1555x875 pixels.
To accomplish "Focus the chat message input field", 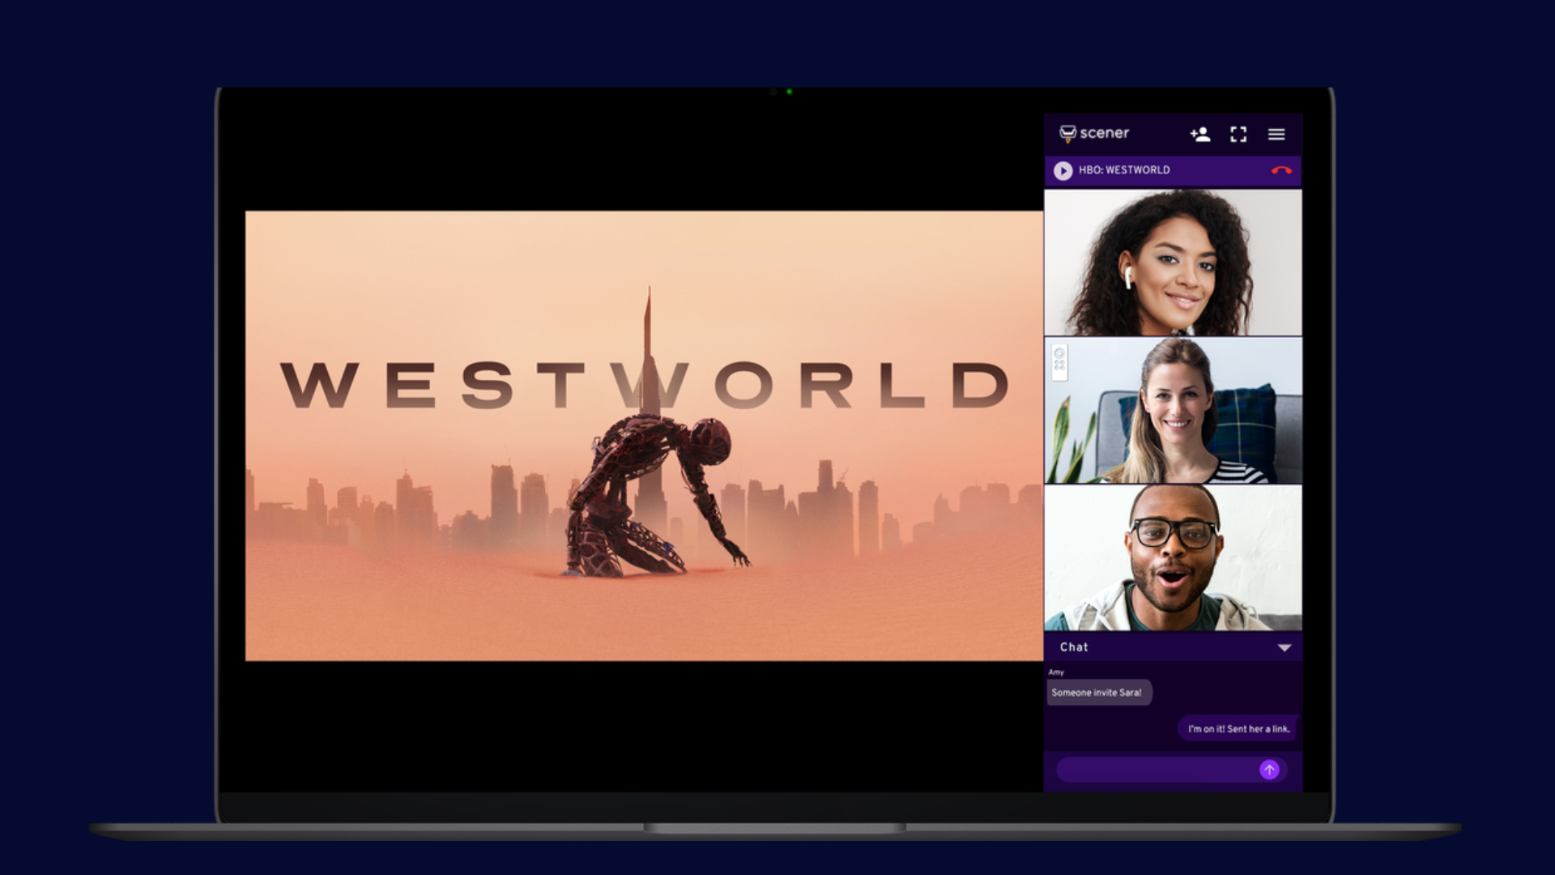I will 1171,770.
